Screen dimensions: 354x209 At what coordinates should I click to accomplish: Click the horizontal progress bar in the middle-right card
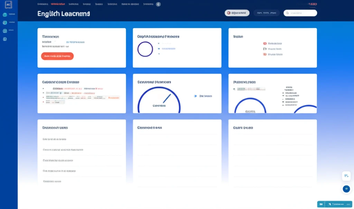(251, 89)
